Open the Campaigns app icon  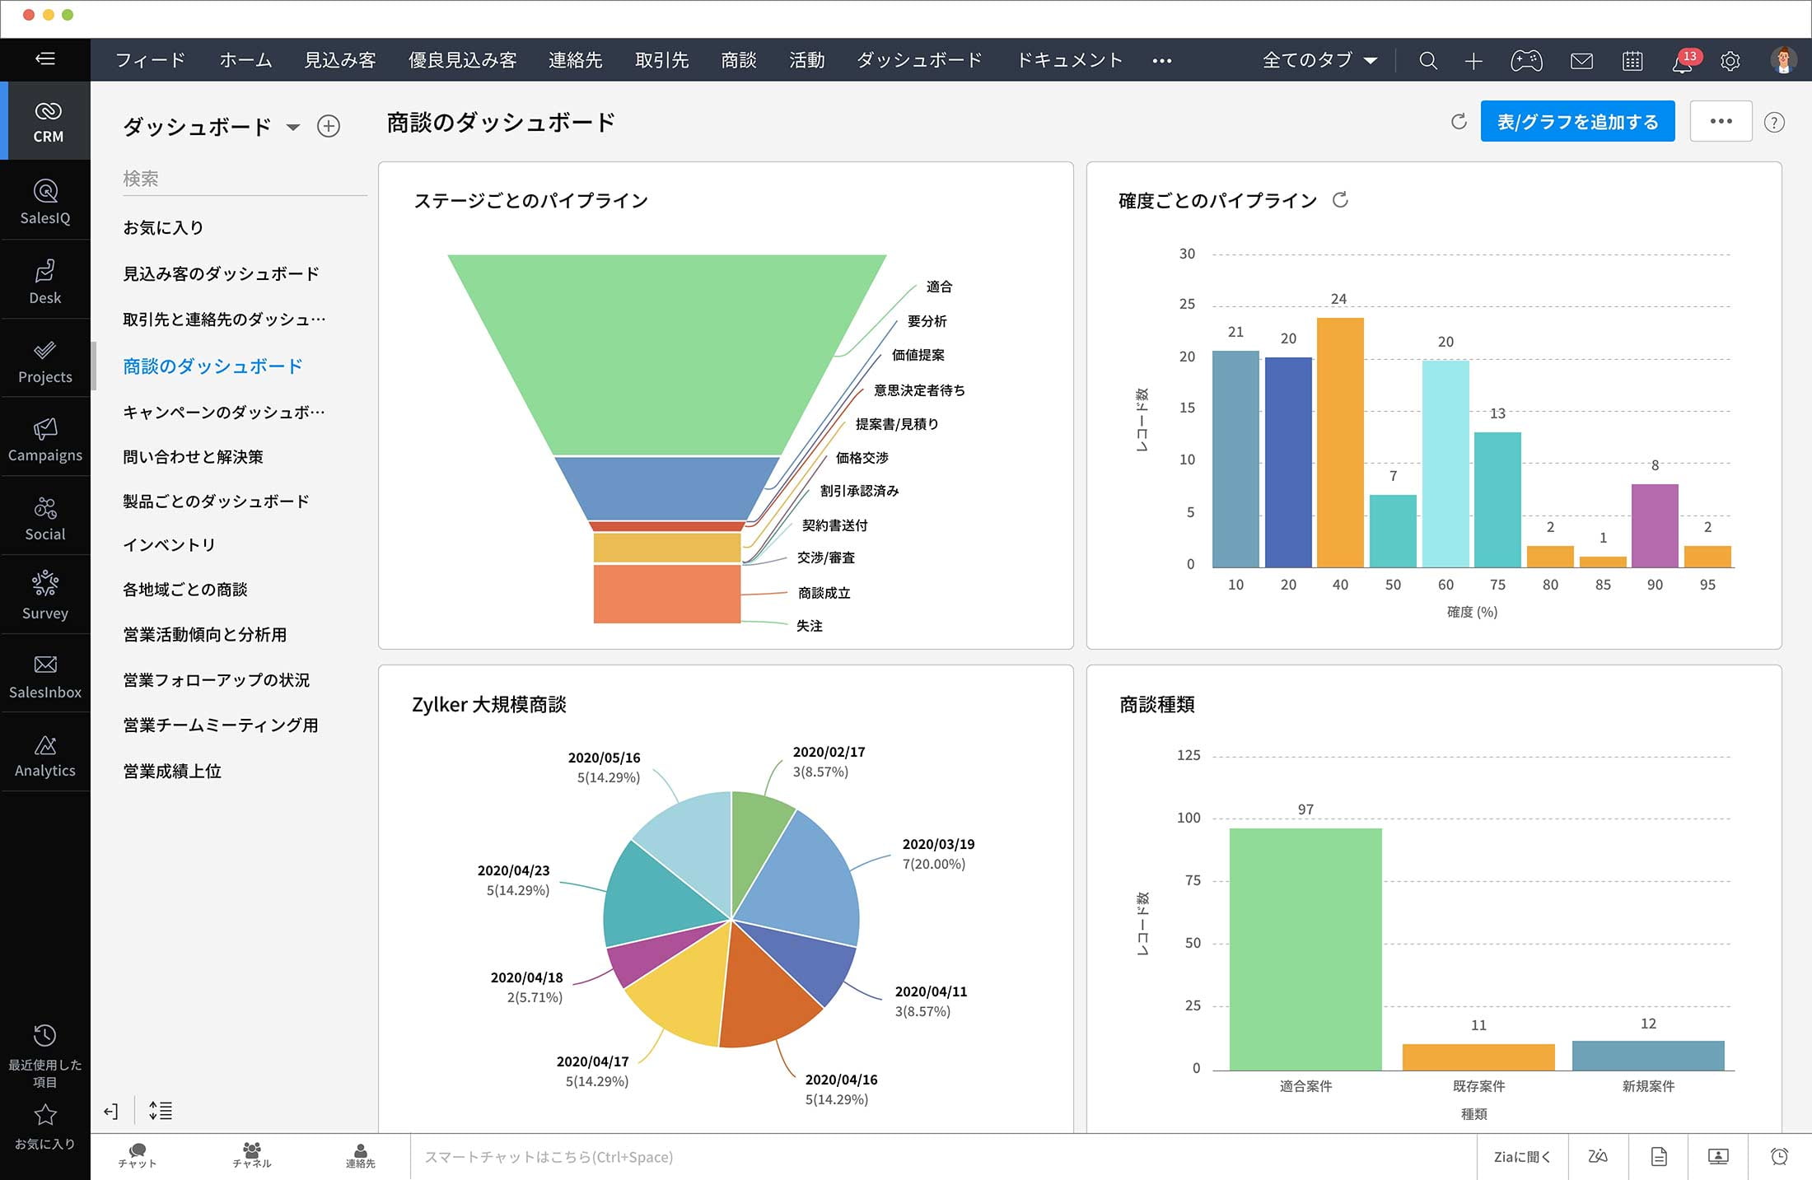tap(45, 439)
